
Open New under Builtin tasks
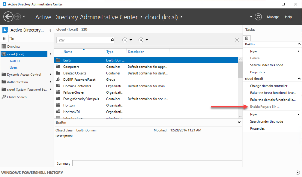(253, 51)
